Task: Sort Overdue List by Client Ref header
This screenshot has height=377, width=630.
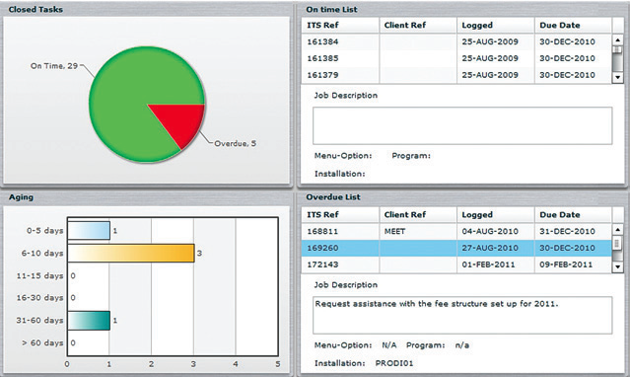Action: tap(418, 214)
